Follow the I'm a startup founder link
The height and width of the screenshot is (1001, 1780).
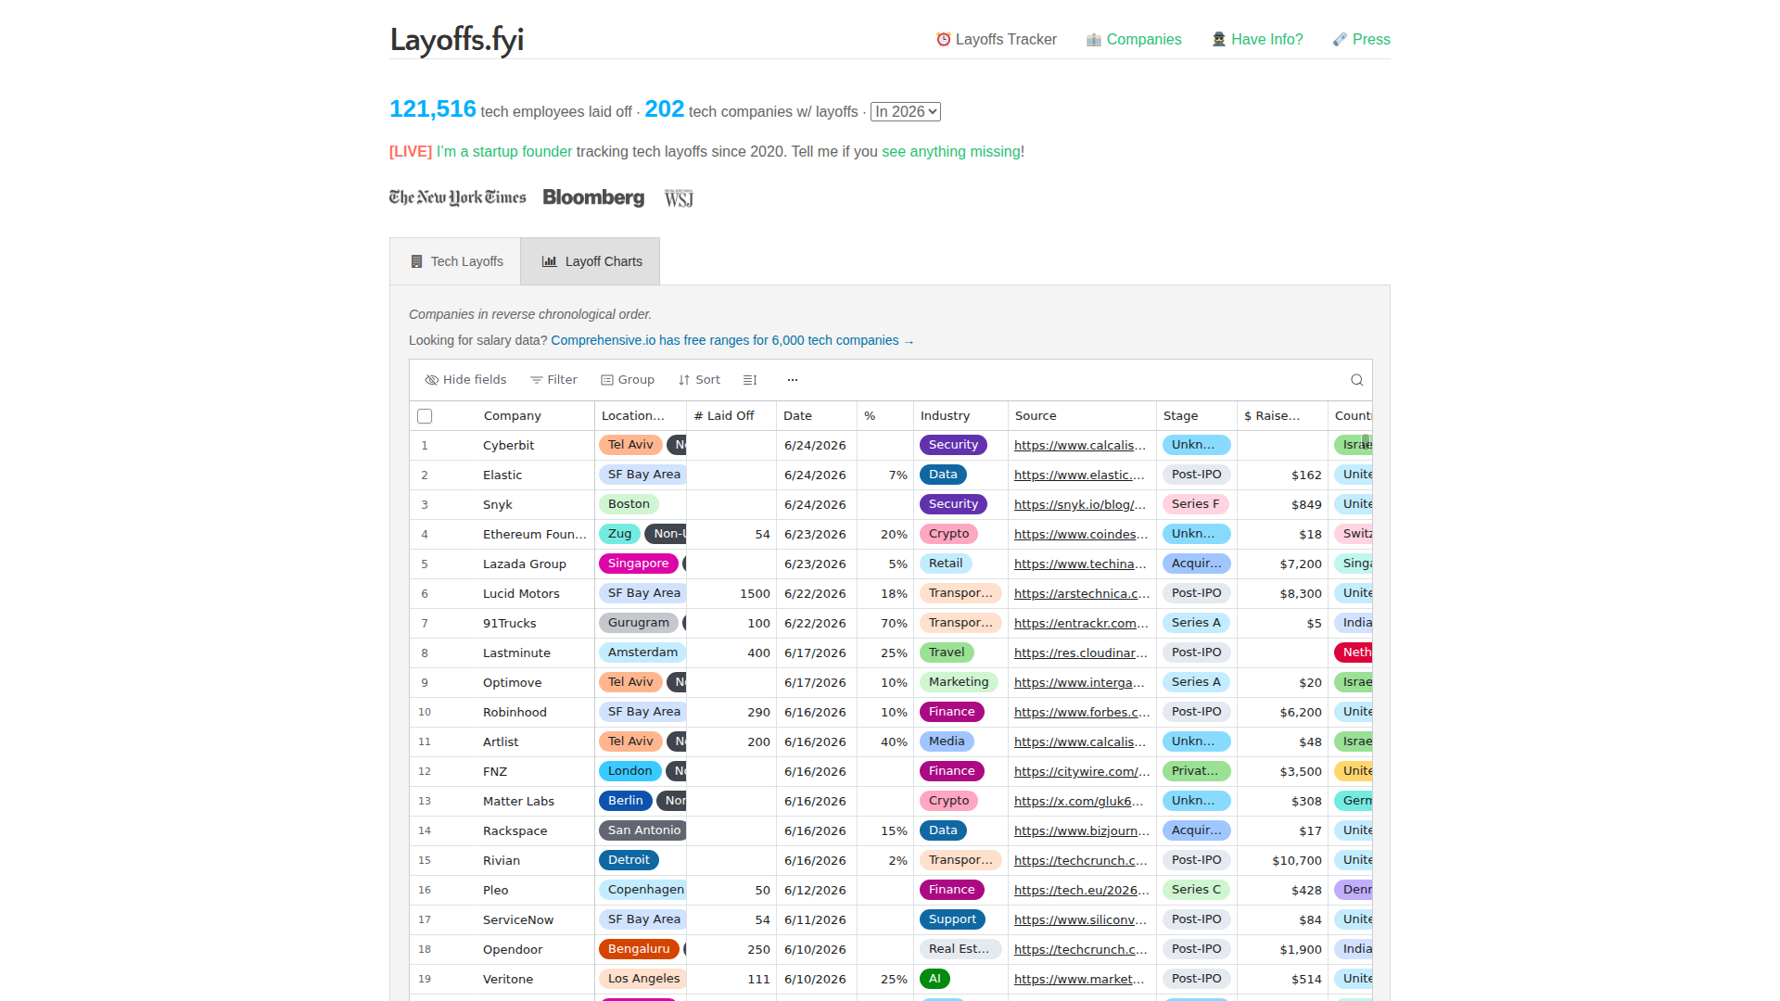[504, 151]
